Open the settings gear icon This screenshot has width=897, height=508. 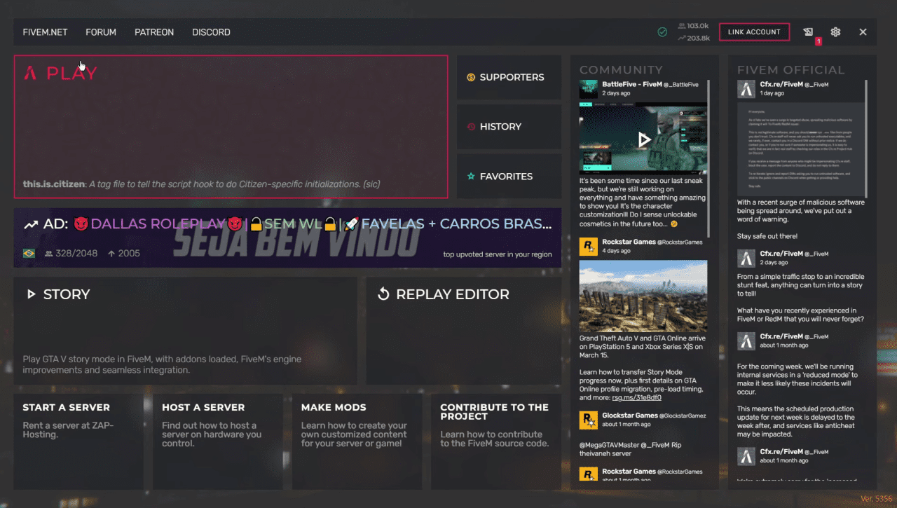(835, 32)
